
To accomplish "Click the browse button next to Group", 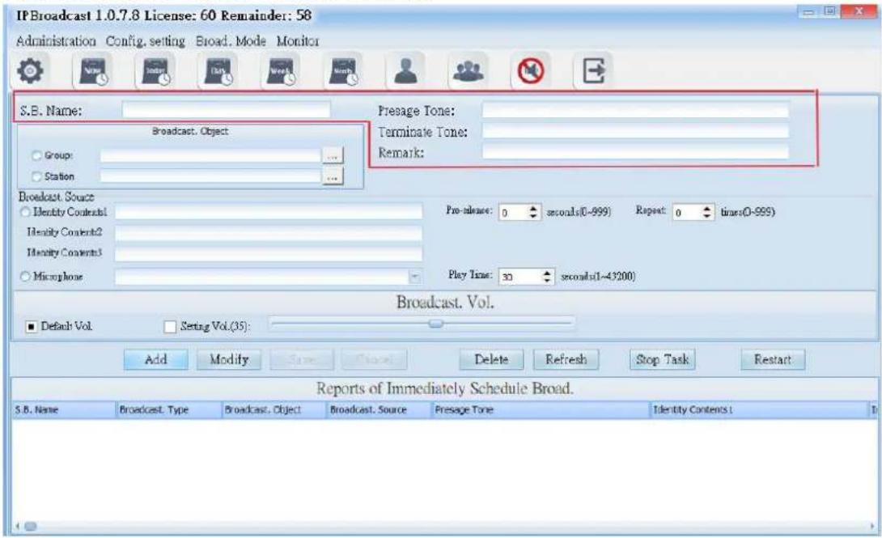I will (x=333, y=155).
